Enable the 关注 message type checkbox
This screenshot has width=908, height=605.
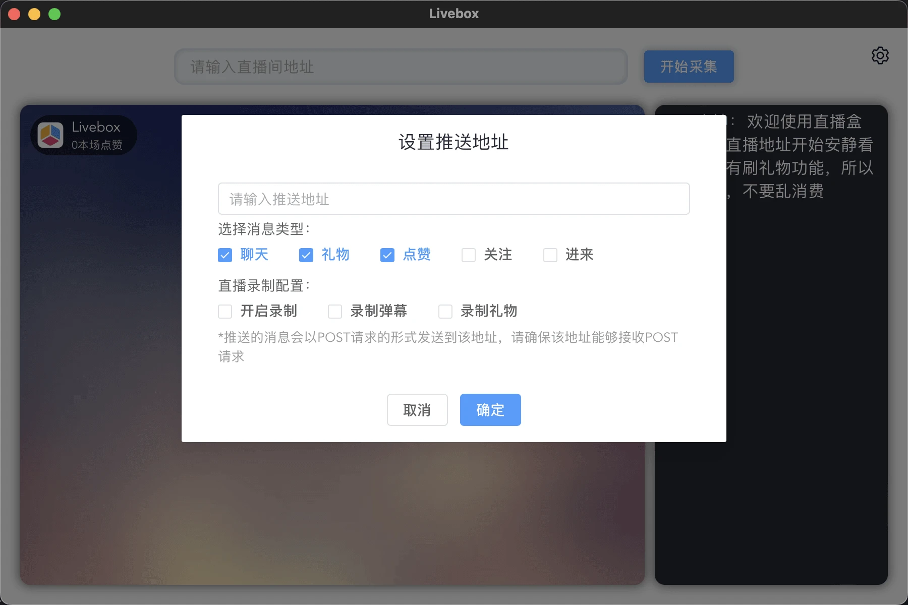(469, 255)
